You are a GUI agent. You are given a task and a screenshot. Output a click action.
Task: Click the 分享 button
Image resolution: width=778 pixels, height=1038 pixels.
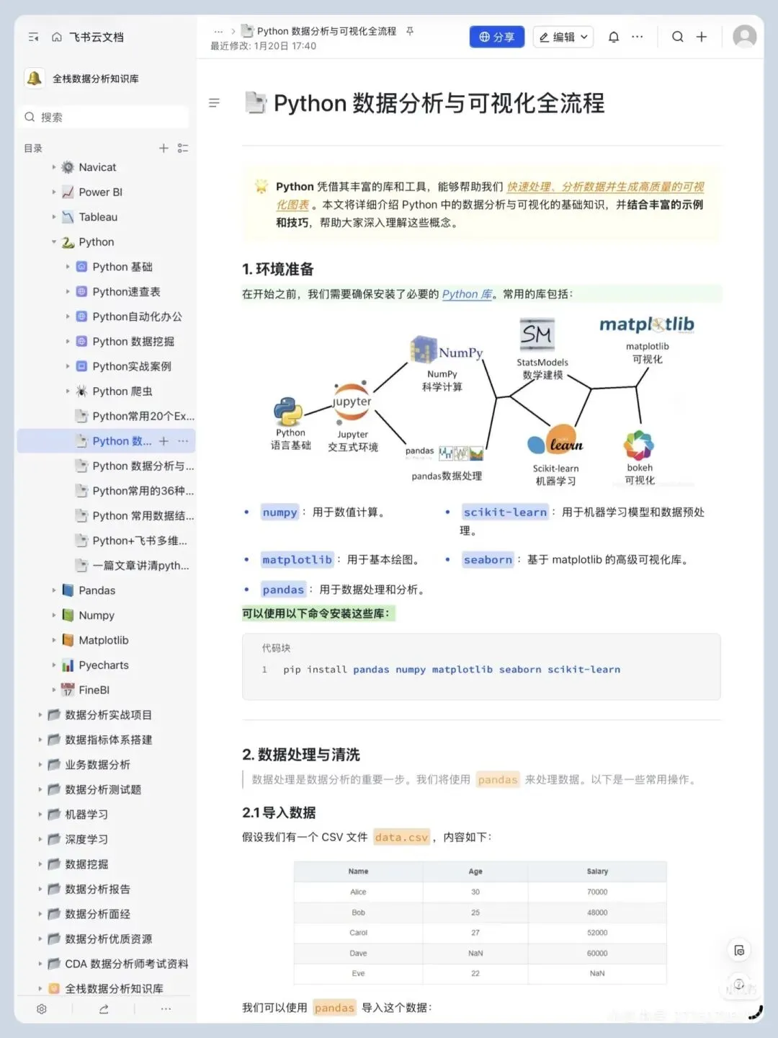coord(497,37)
